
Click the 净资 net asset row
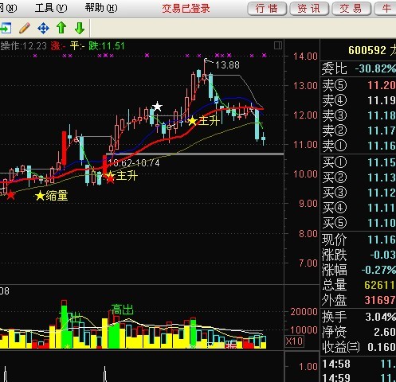point(359,332)
